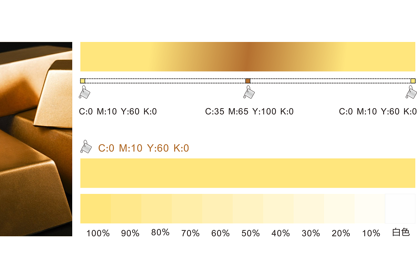Select the 10% tint swatch

coord(370,208)
